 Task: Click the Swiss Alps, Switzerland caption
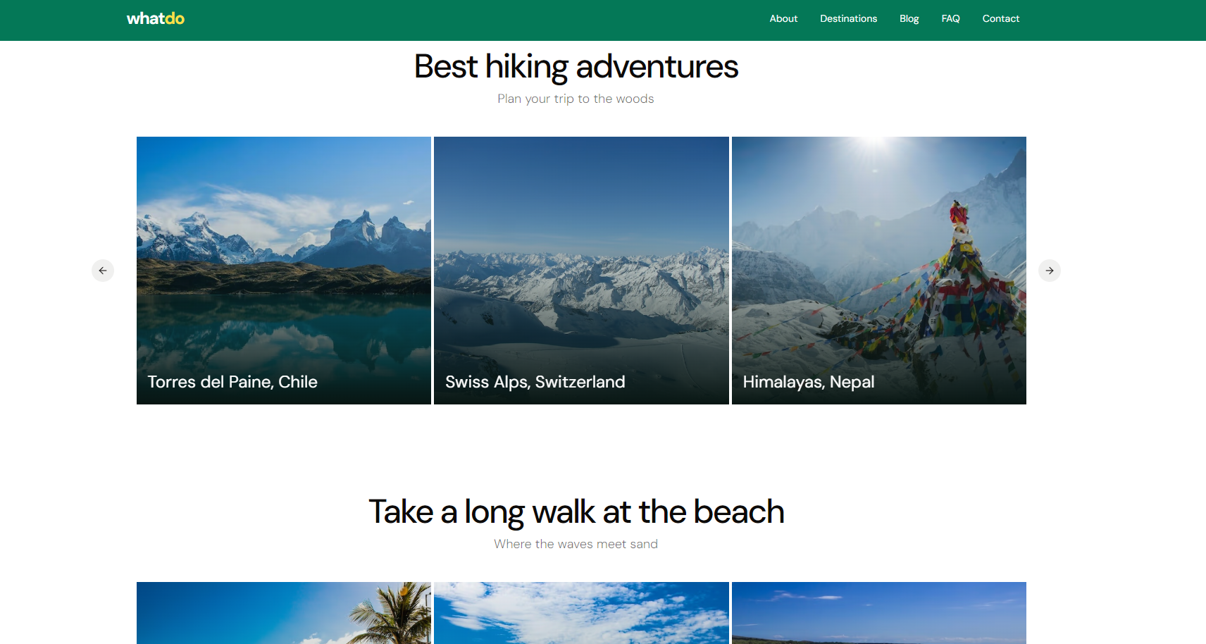(535, 382)
